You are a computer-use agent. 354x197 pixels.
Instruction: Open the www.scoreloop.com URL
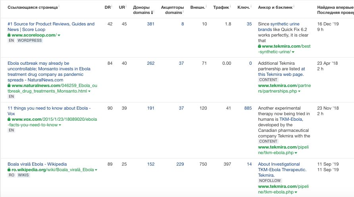point(34,35)
